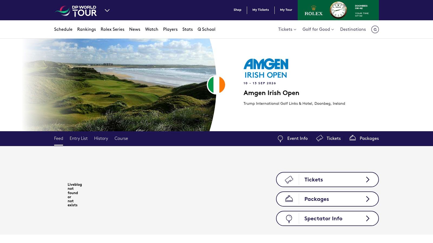Viewport: 433px width, 243px height.
Task: Switch to the Entry List tab
Action: tap(78, 138)
